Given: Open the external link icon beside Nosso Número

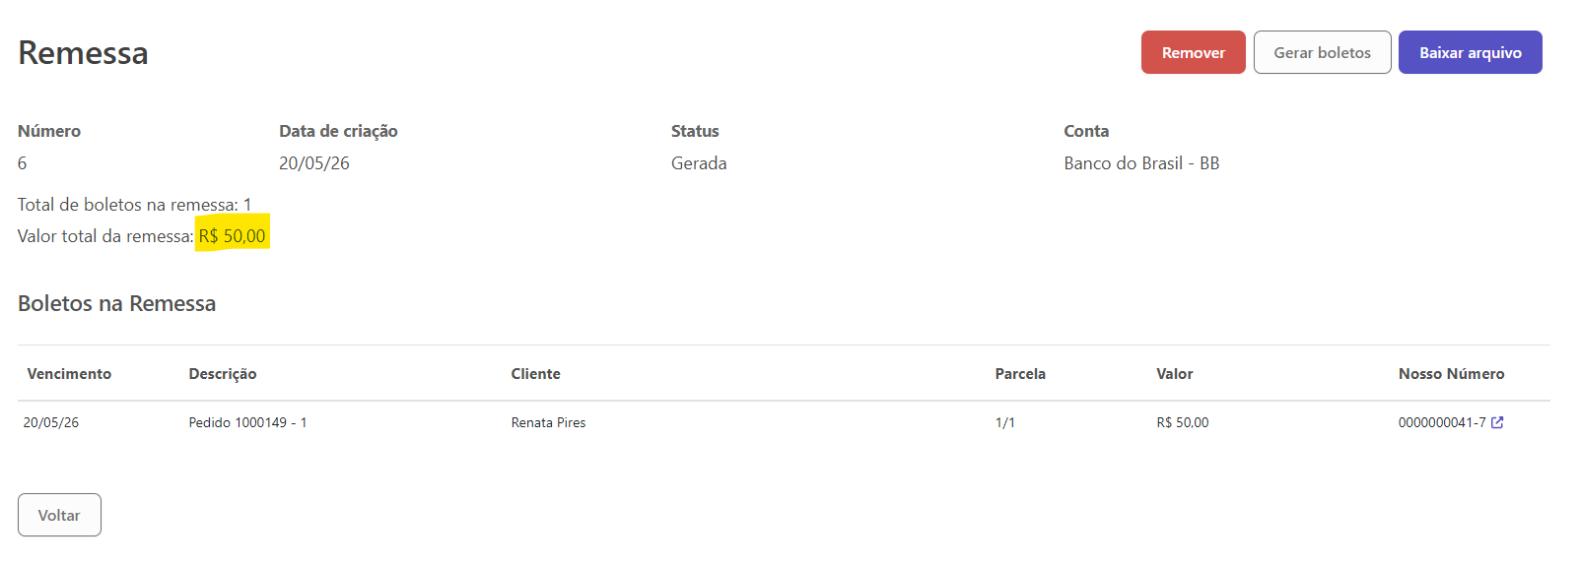Looking at the screenshot, I should click(x=1497, y=422).
